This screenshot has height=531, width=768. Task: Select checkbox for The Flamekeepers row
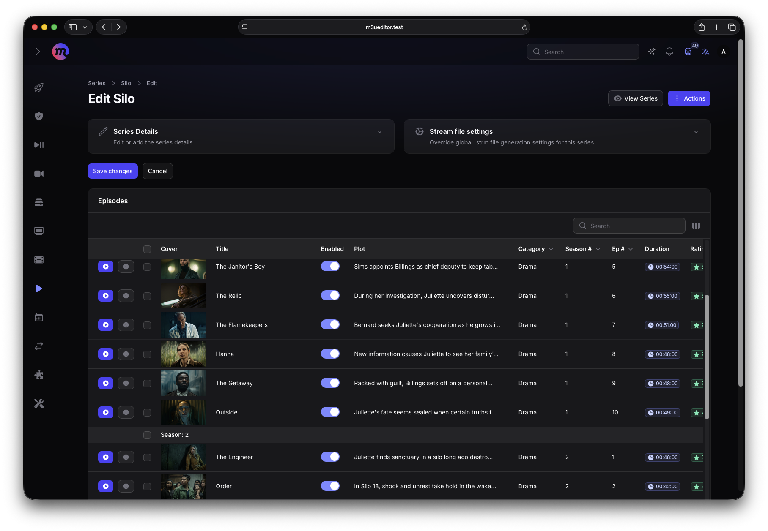tap(147, 325)
